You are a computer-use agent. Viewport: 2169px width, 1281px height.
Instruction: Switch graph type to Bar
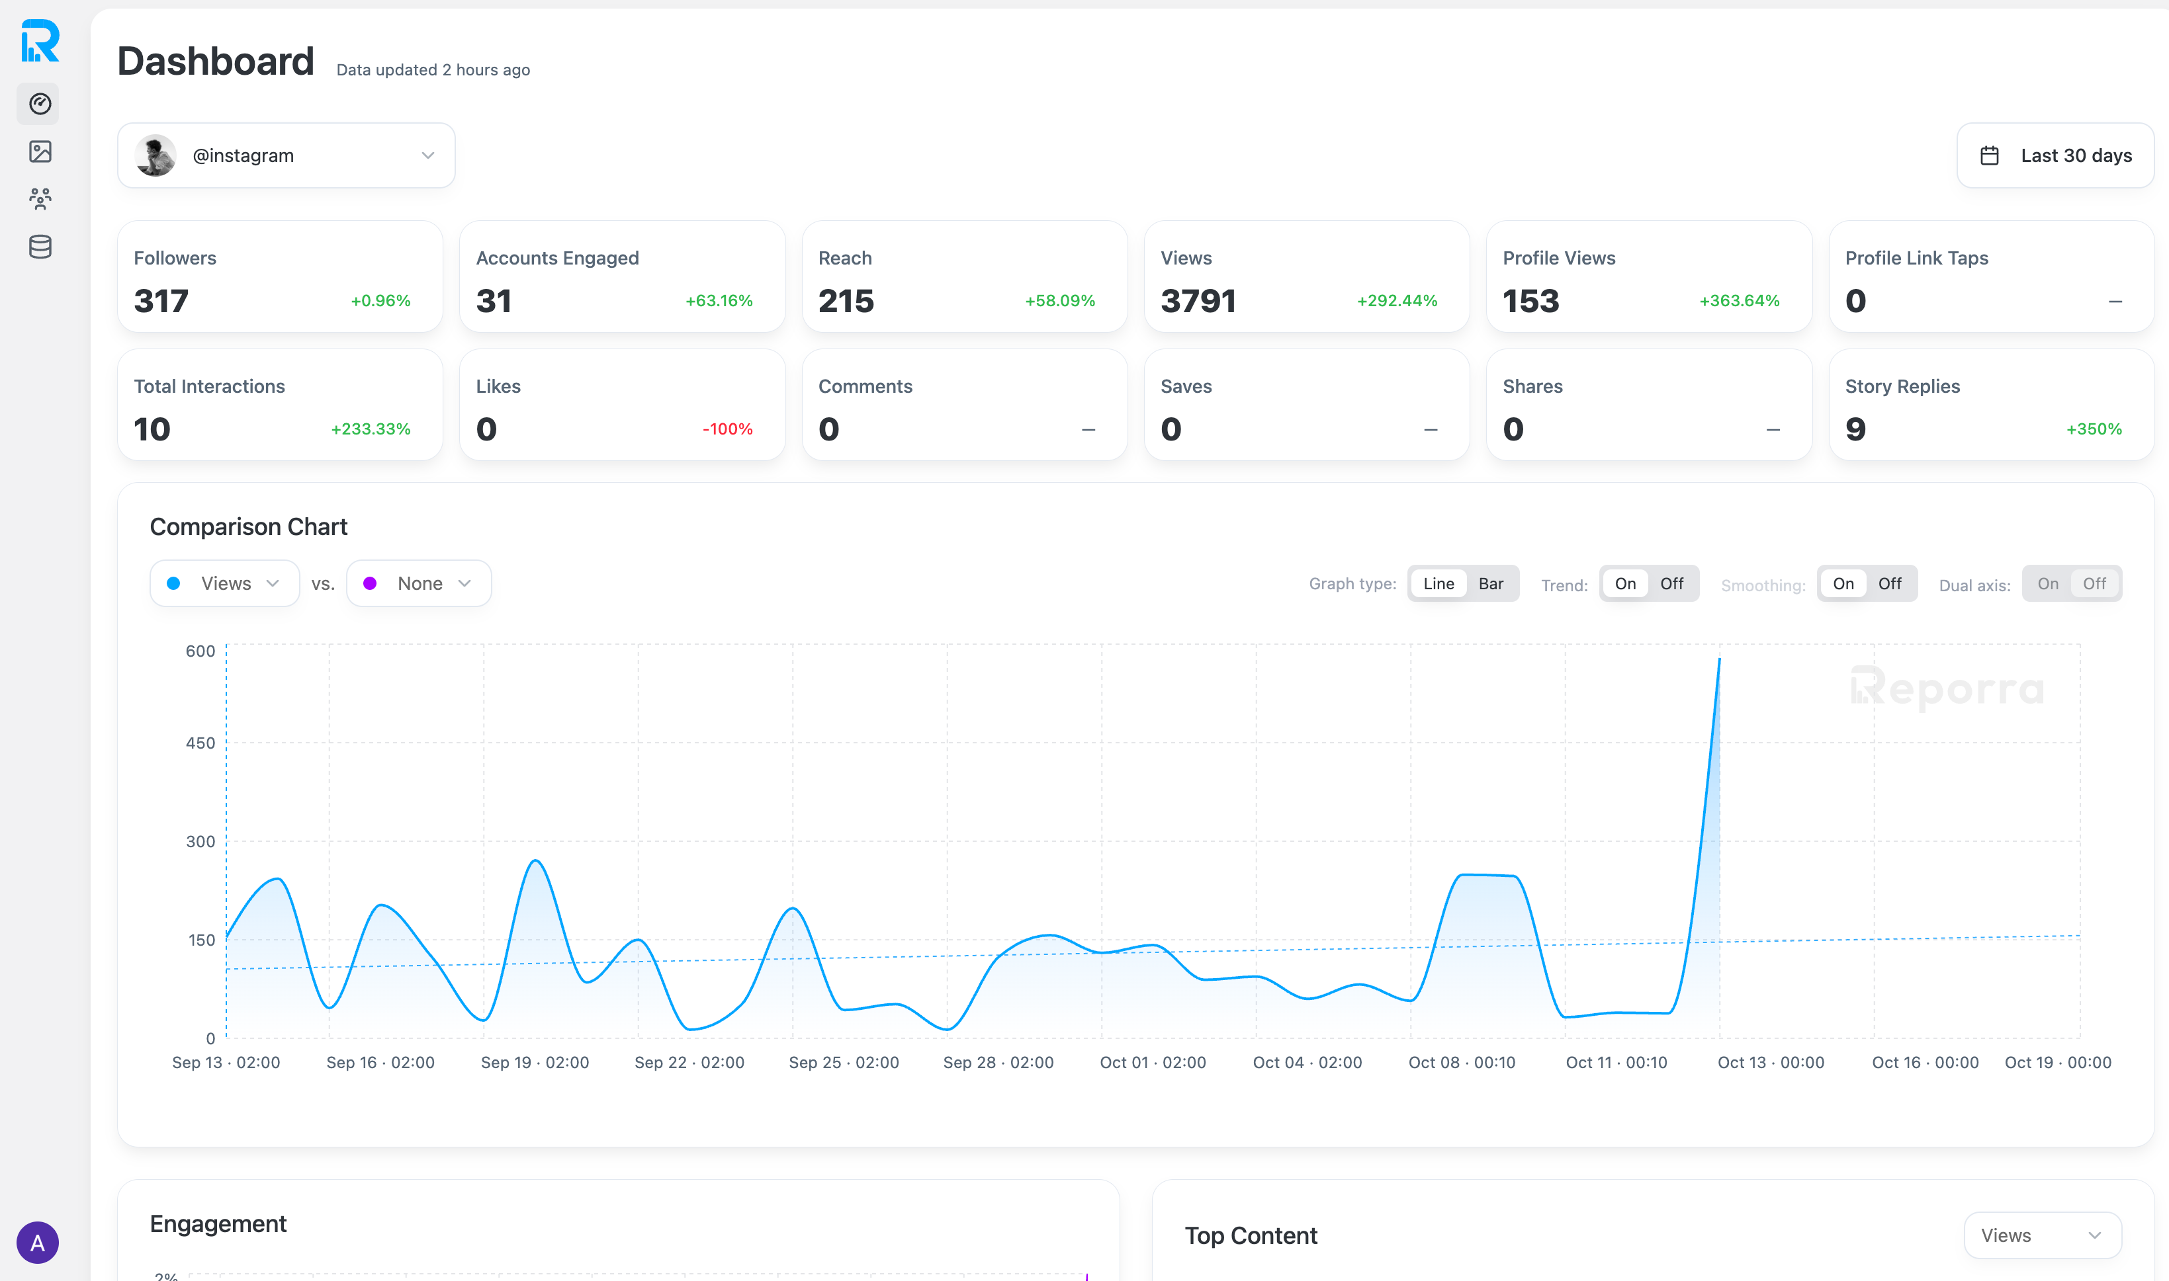point(1490,583)
